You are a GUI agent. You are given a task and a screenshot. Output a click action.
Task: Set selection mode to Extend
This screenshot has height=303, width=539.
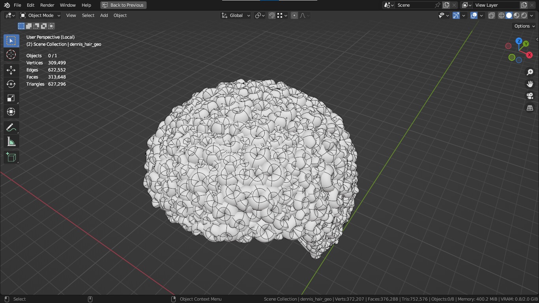pyautogui.click(x=29, y=26)
